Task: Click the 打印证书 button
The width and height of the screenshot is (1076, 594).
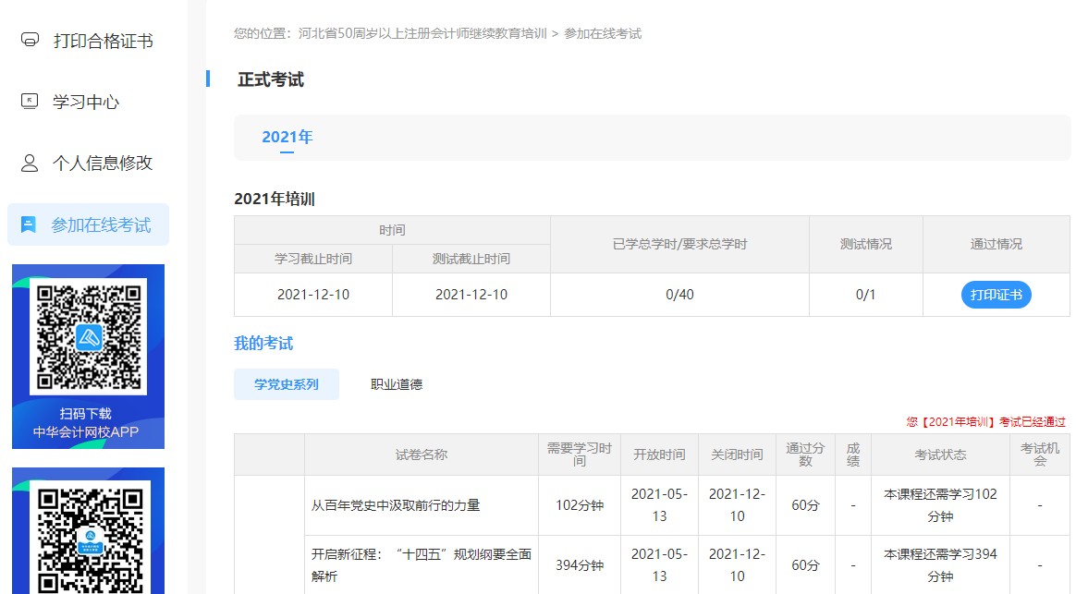Action: tap(996, 295)
